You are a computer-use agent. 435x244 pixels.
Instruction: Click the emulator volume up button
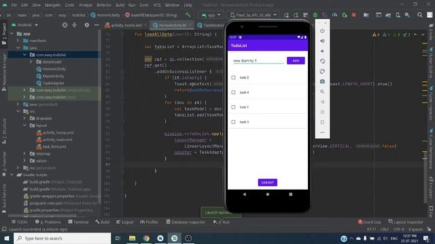coord(322,41)
